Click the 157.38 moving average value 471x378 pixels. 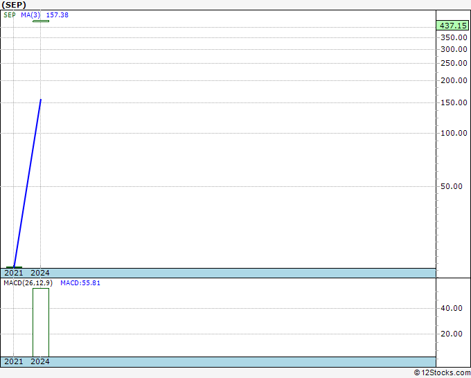[57, 15]
